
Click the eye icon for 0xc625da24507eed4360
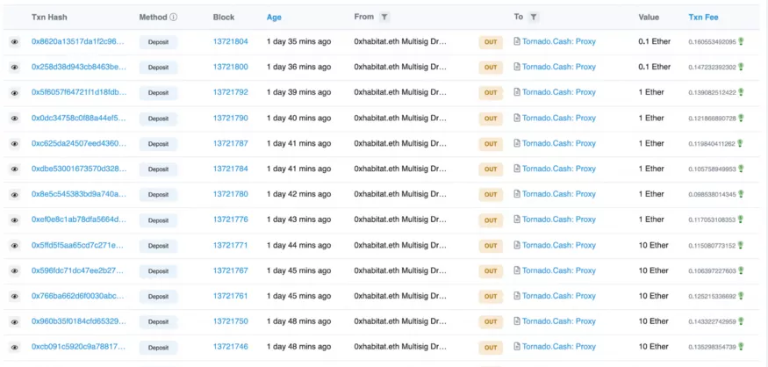[15, 144]
